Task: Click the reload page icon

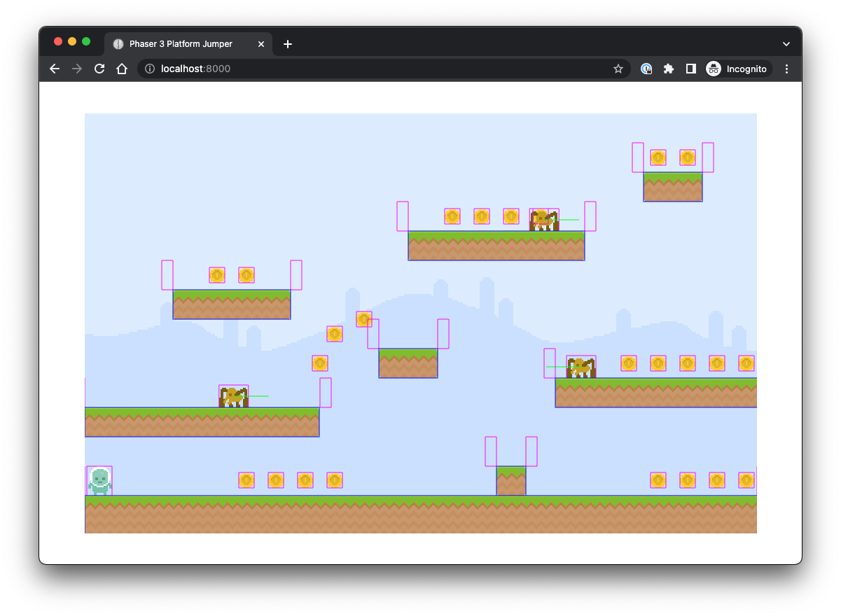Action: [x=99, y=69]
